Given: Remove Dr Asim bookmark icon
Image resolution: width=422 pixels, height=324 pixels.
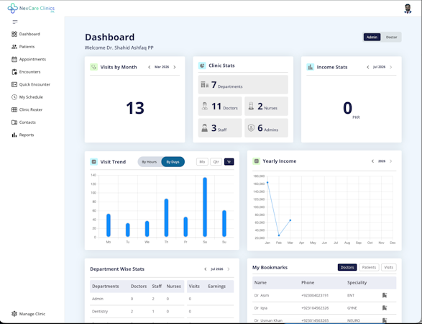Looking at the screenshot, I should (x=385, y=295).
